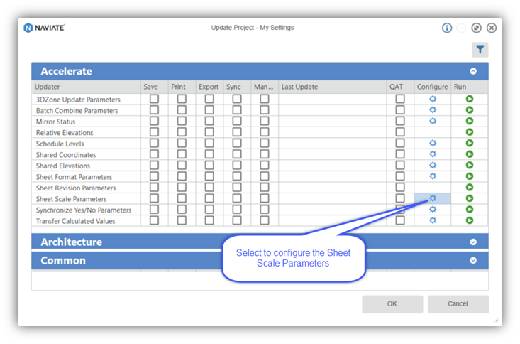
Task: Check QAT for Shared Coordinates
Action: (400, 154)
